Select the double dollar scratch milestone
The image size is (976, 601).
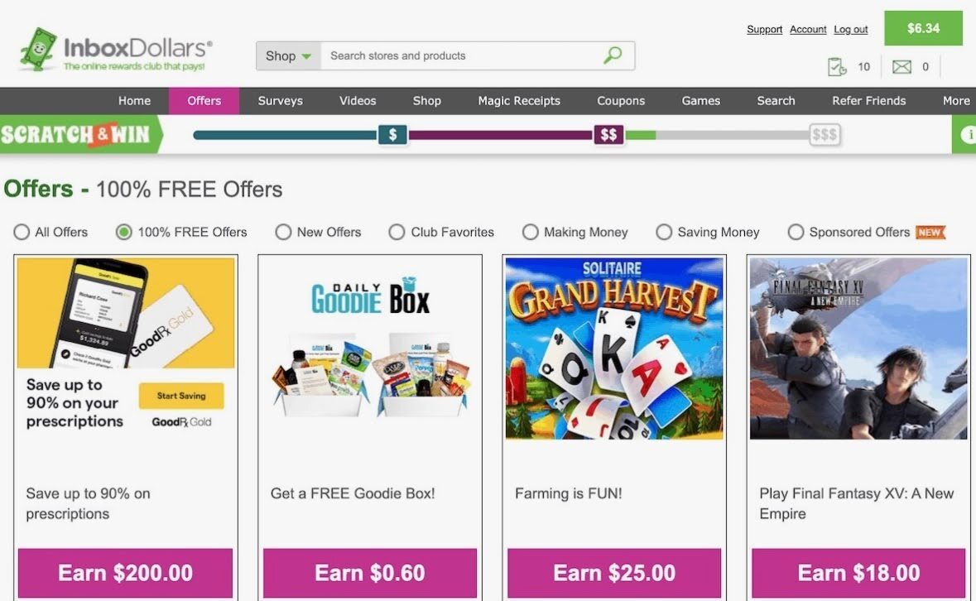click(608, 134)
